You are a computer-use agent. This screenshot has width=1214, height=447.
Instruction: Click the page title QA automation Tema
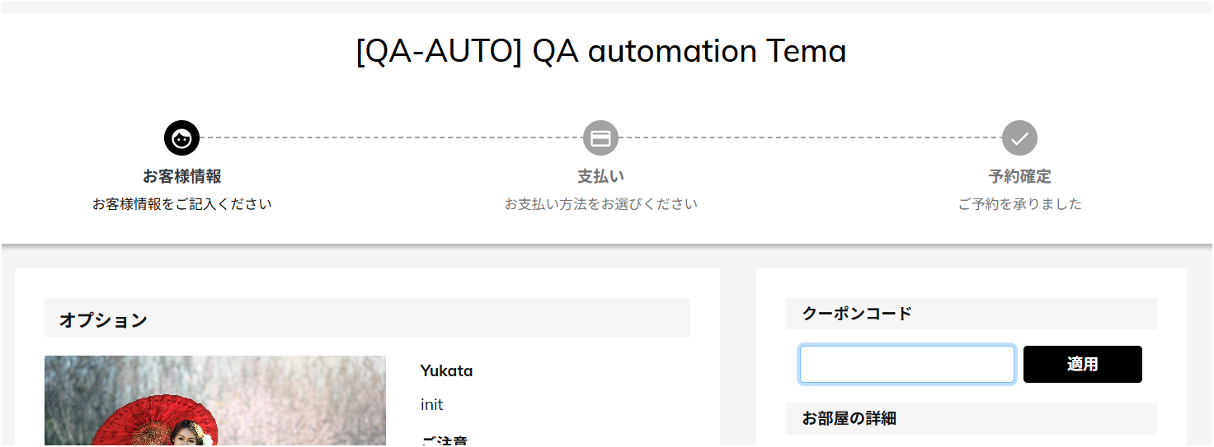pos(600,51)
